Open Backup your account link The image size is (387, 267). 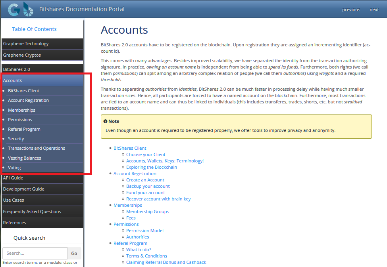tap(148, 187)
